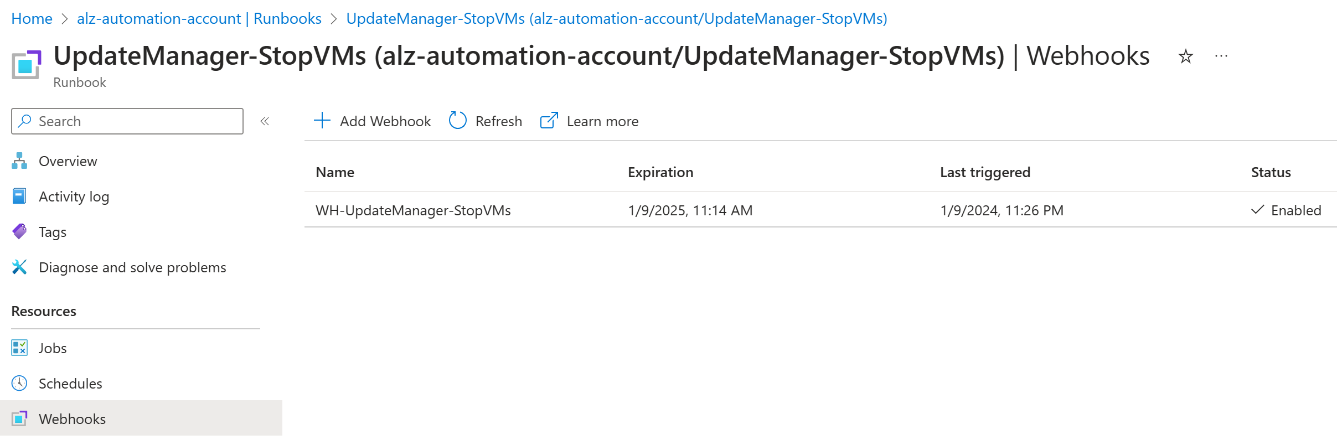Sort by the Name column header
This screenshot has width=1337, height=445.
tap(335, 172)
